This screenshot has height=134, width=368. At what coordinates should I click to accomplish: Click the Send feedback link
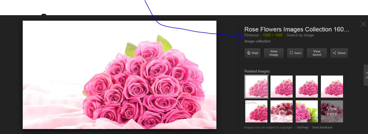pyautogui.click(x=322, y=127)
